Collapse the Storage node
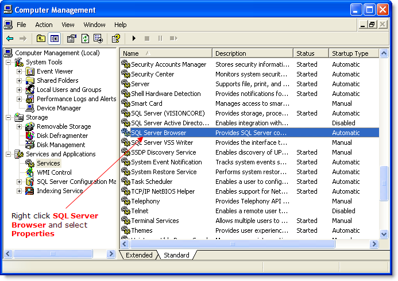Screen dimensions: 398x281 point(9,117)
